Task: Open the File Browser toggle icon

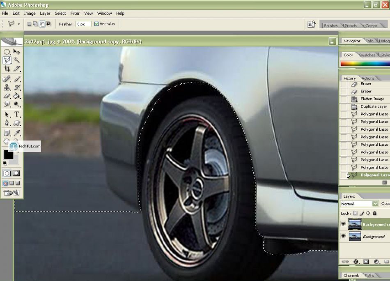Action: click(312, 24)
